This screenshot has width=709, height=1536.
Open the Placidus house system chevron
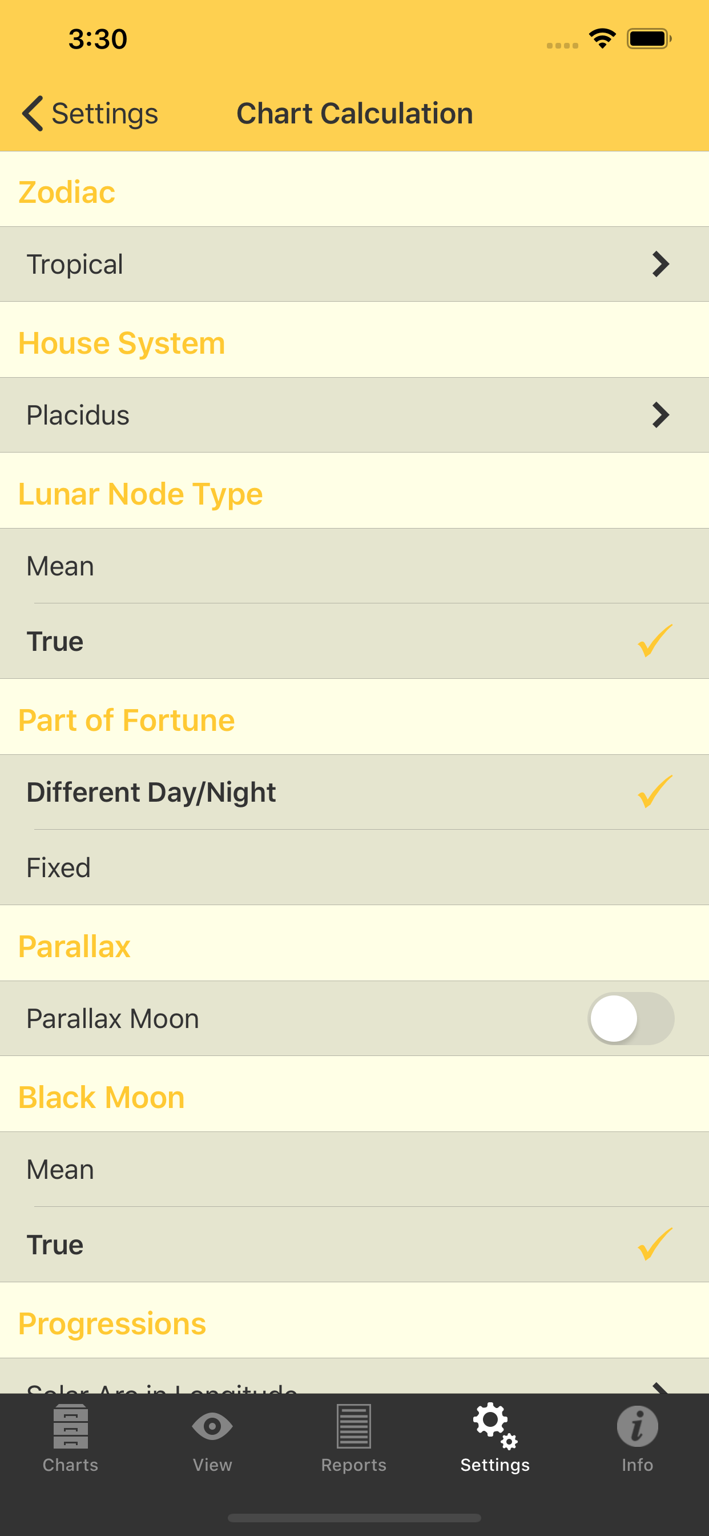[660, 415]
